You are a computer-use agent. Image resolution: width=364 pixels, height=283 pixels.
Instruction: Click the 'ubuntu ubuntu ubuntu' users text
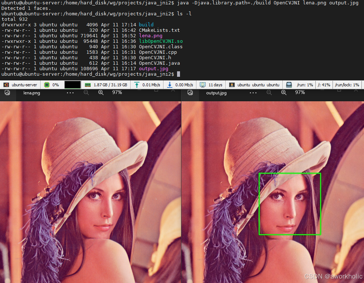click(258, 85)
